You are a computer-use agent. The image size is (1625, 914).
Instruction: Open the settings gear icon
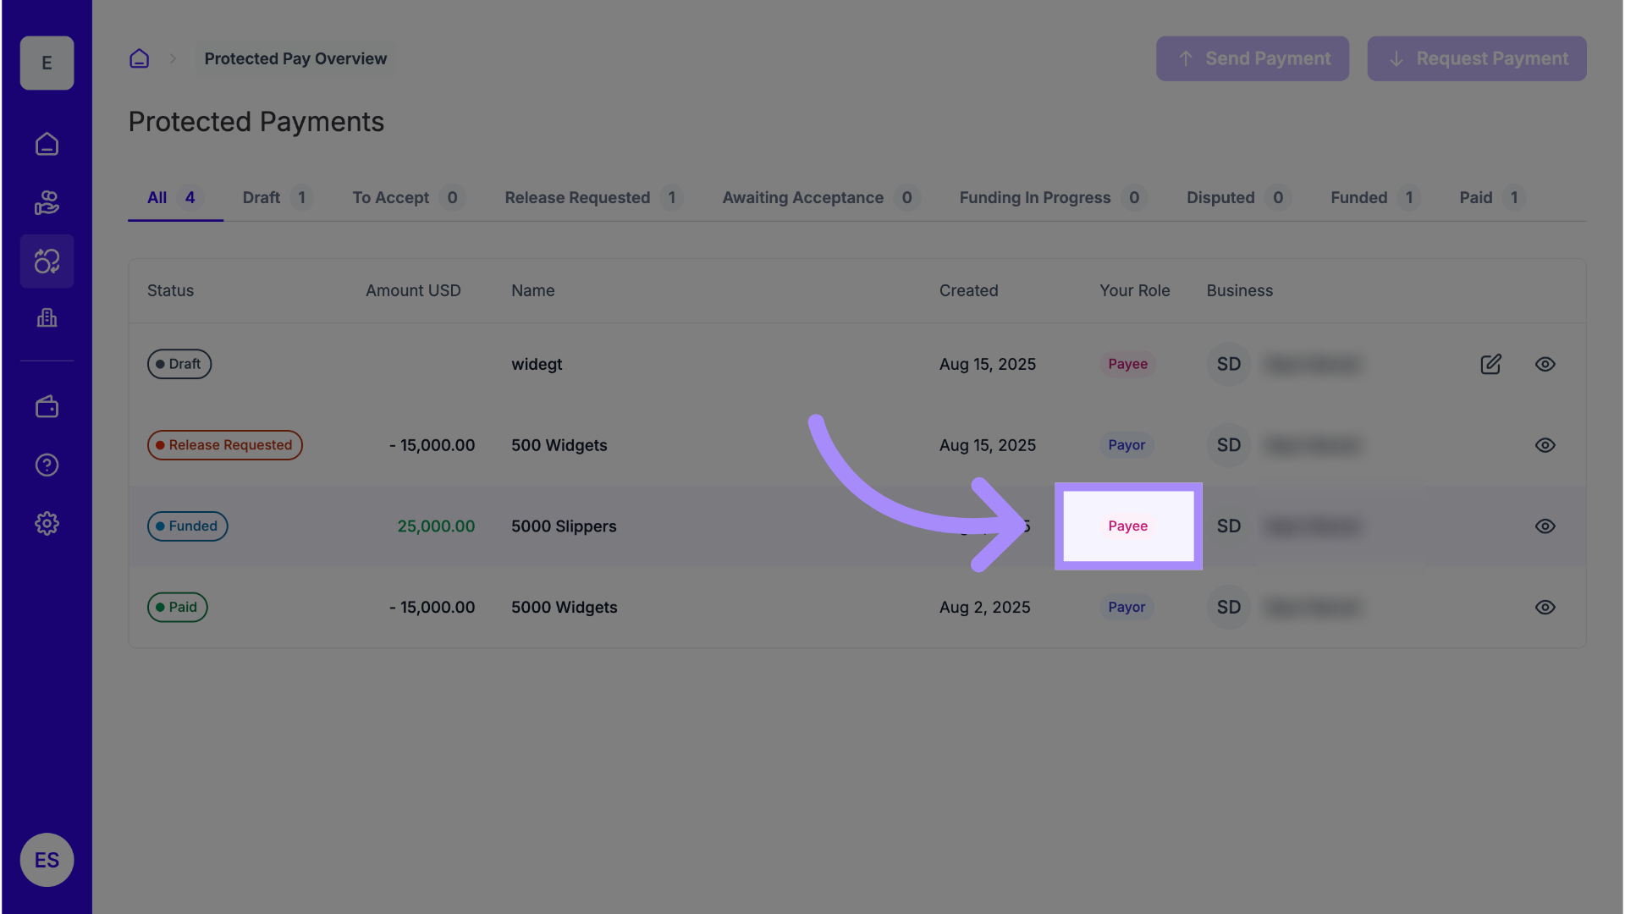(47, 524)
